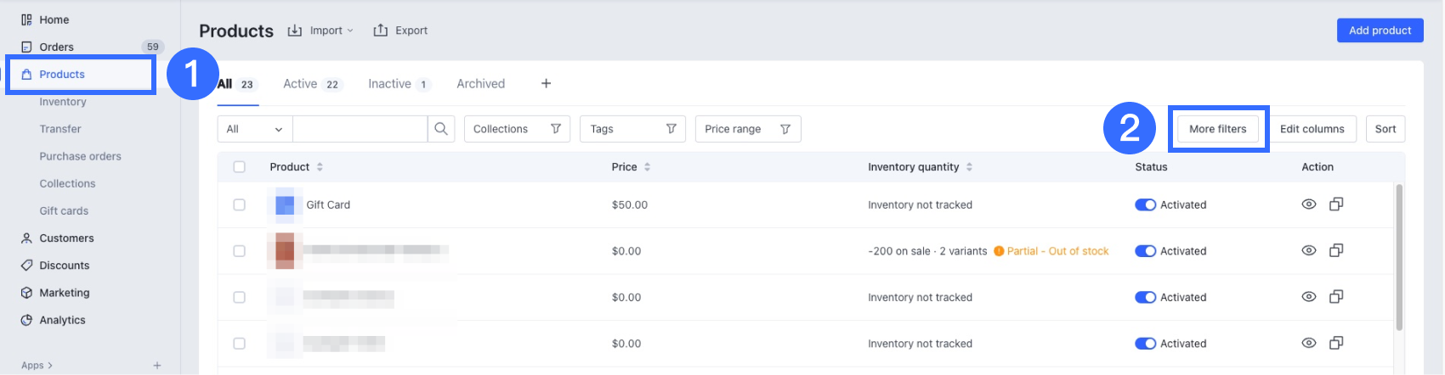Click the plus icon to add a view tab
1445x375 pixels.
click(x=546, y=83)
